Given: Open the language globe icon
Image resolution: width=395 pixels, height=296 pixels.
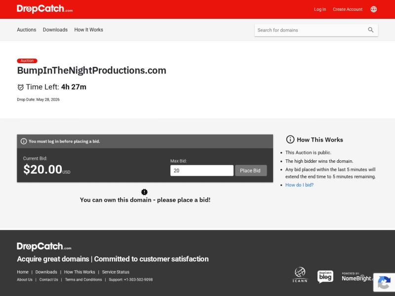Looking at the screenshot, I should (x=374, y=9).
